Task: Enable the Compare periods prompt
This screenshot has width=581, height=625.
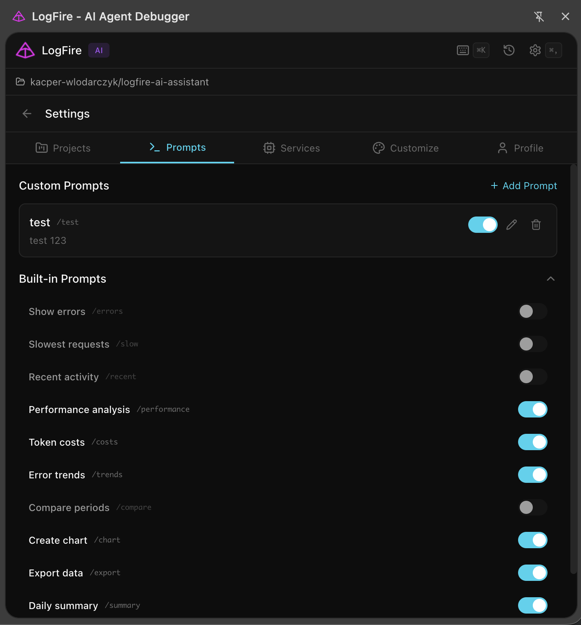Action: 532,507
